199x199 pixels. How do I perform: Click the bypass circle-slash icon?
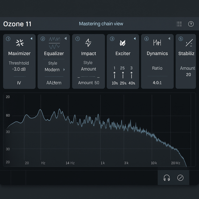pyautogui.click(x=180, y=178)
